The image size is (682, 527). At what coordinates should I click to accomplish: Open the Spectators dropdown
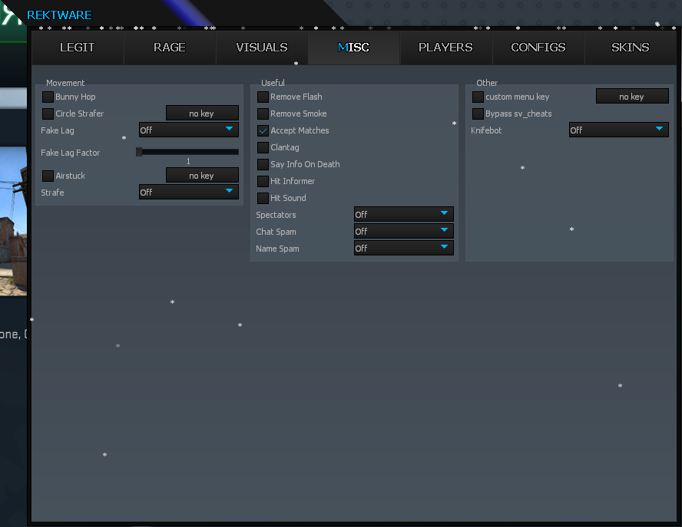404,214
